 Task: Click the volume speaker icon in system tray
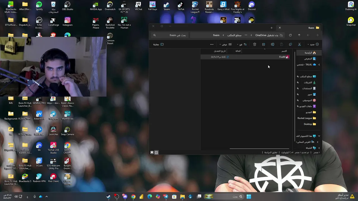pyautogui.click(x=16, y=197)
